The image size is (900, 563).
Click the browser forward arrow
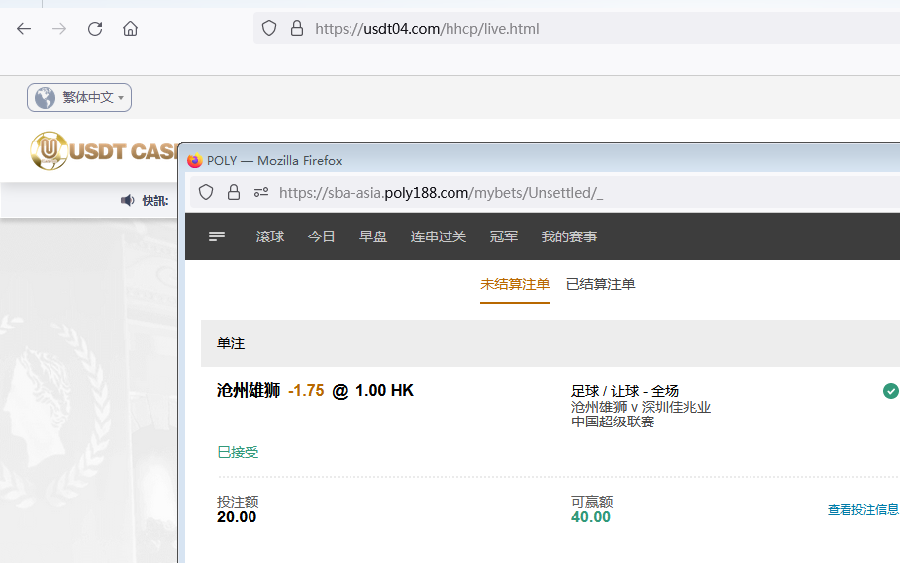(x=59, y=28)
